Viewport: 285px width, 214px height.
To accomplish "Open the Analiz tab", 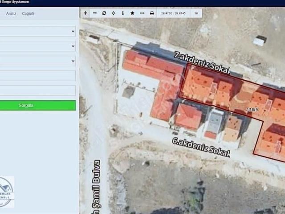I will (11, 14).
